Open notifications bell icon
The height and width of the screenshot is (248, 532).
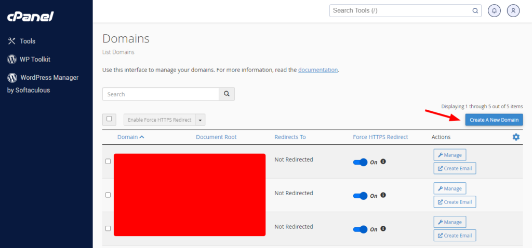click(x=495, y=11)
